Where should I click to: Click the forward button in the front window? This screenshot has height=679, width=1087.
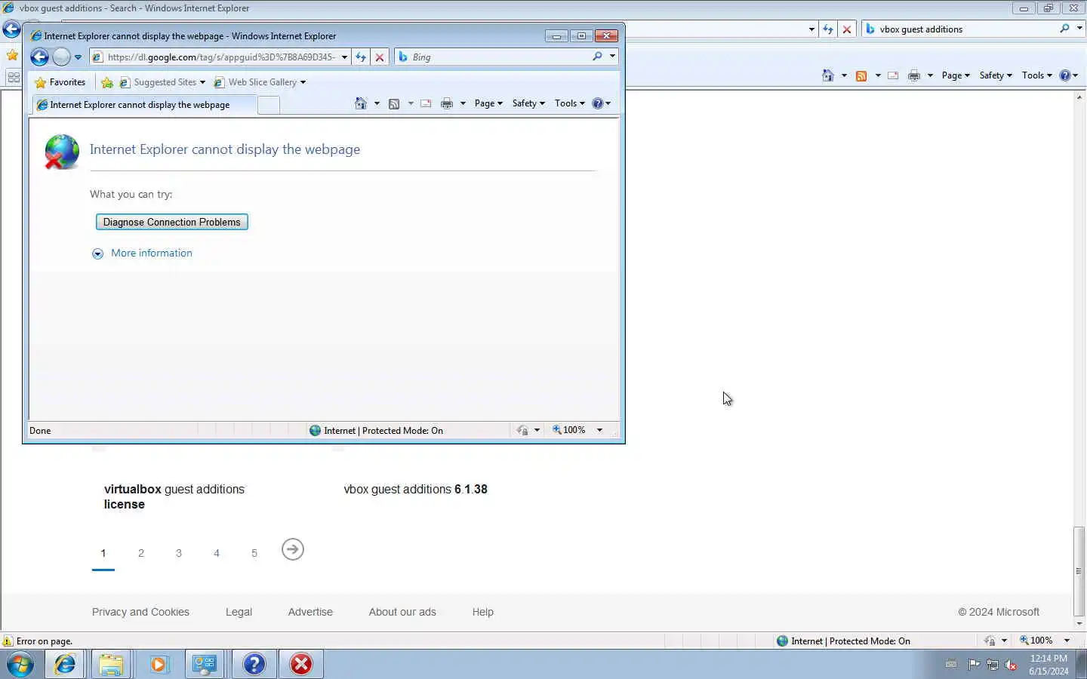tap(62, 57)
